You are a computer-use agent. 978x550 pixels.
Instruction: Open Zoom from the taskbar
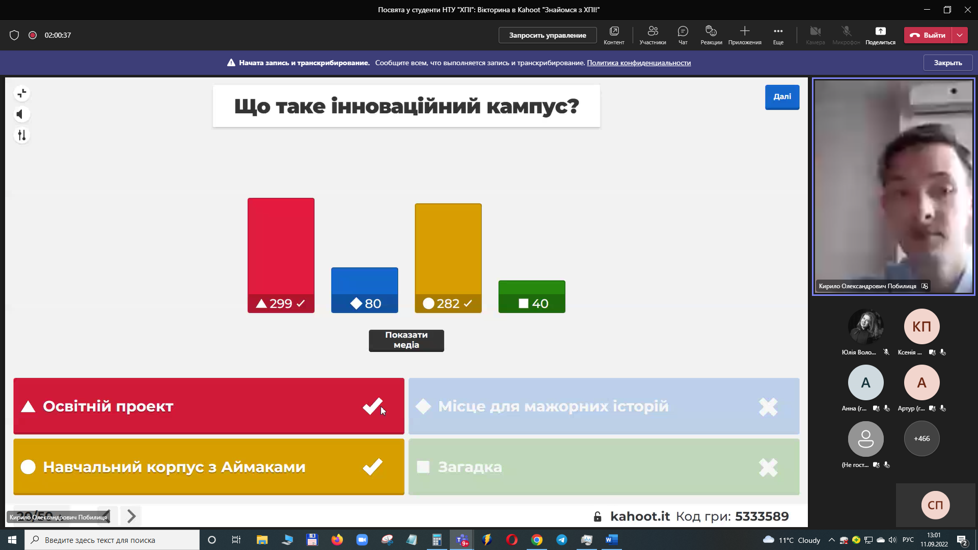point(362,540)
